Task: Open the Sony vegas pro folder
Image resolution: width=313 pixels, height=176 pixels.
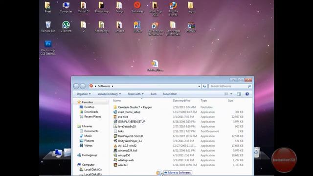Action: coord(173,28)
